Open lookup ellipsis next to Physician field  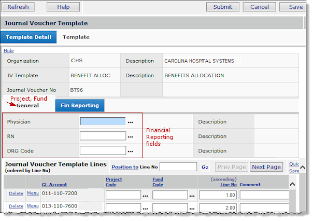click(x=131, y=122)
